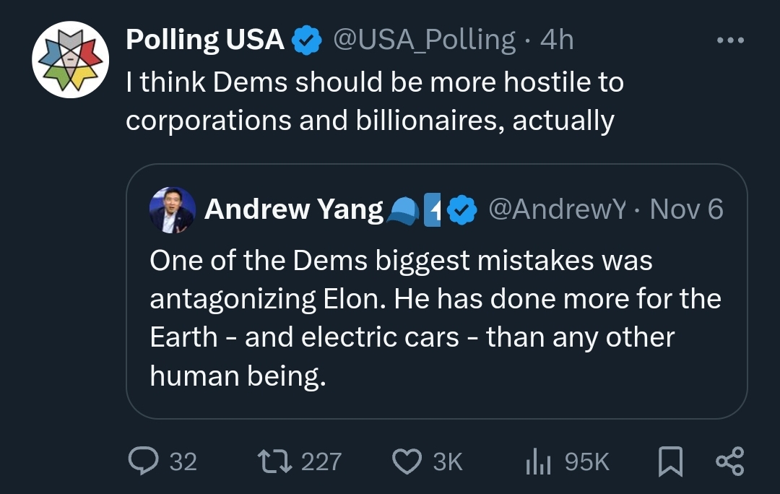Click the Andrew Yang display name

coord(294,209)
